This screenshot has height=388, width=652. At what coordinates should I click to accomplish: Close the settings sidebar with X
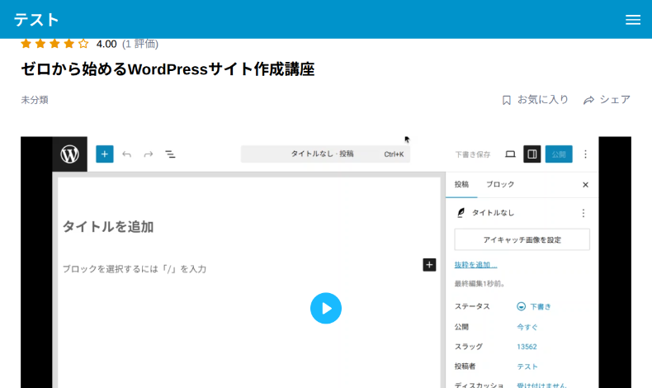pos(585,185)
